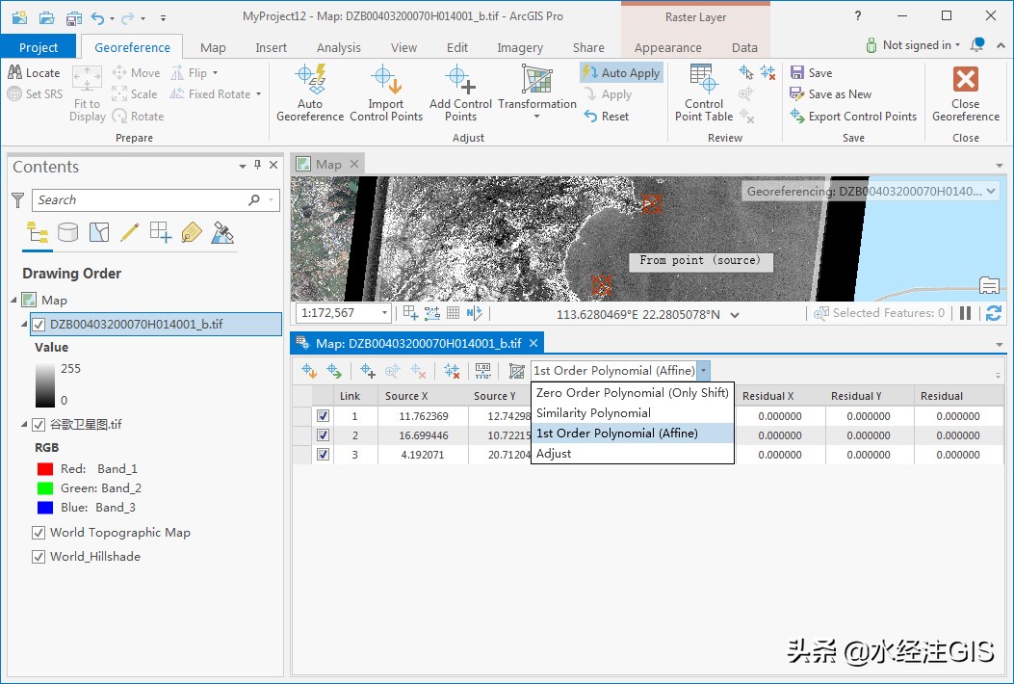Uncheck control point link 3 checkbox
The image size is (1014, 684).
[x=324, y=455]
